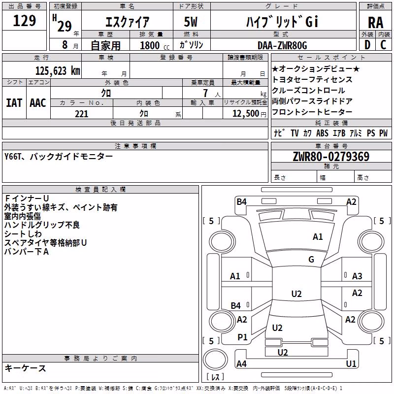
Task: Select トヨタセーフティセンス sales point
Action: [x=312, y=79]
